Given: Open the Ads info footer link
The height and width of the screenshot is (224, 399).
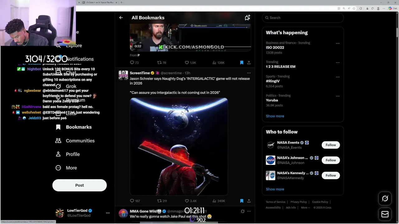Looking at the screenshot, I should coord(291,208).
